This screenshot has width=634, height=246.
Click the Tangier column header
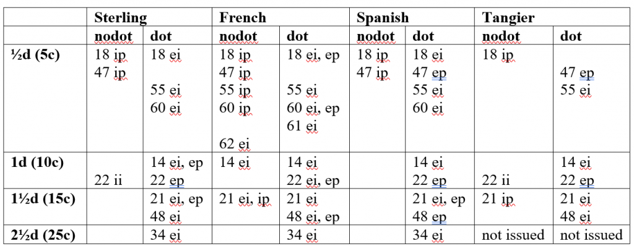pyautogui.click(x=509, y=18)
